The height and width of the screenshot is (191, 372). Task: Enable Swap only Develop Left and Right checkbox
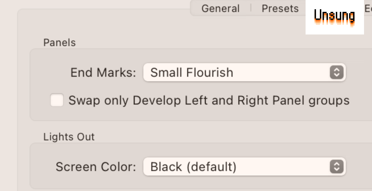pyautogui.click(x=57, y=100)
